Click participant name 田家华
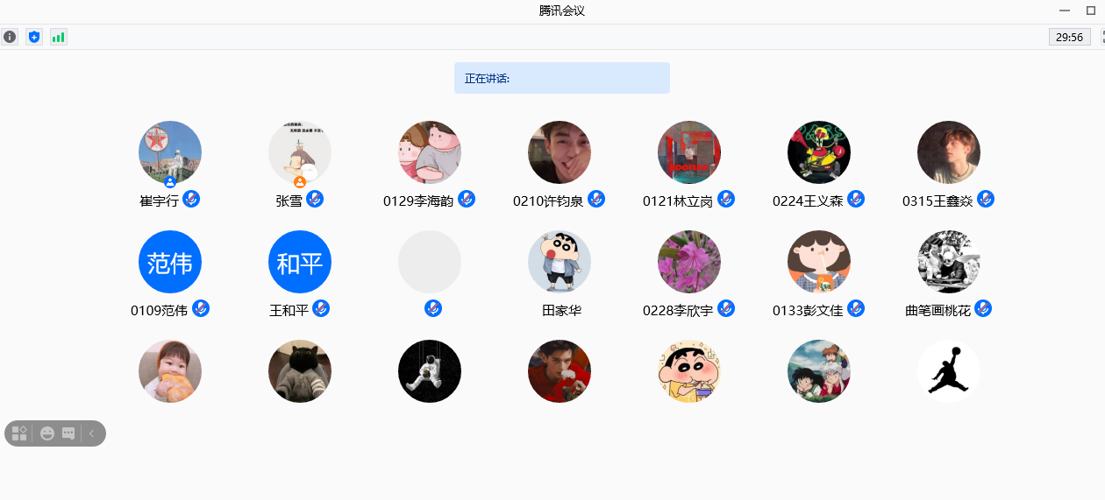1105x500 pixels. 561,310
